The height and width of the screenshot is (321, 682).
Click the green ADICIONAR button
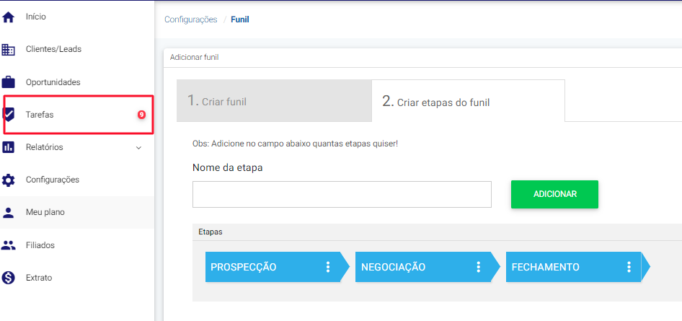point(554,195)
